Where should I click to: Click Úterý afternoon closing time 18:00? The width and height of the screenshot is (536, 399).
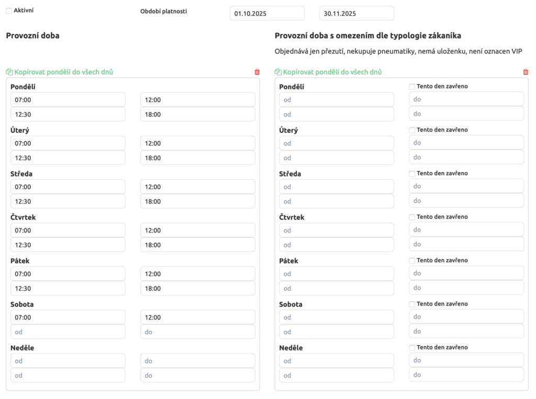tap(197, 158)
